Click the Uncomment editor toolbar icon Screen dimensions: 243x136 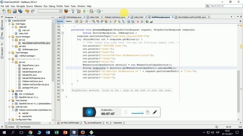[x=151, y=22]
